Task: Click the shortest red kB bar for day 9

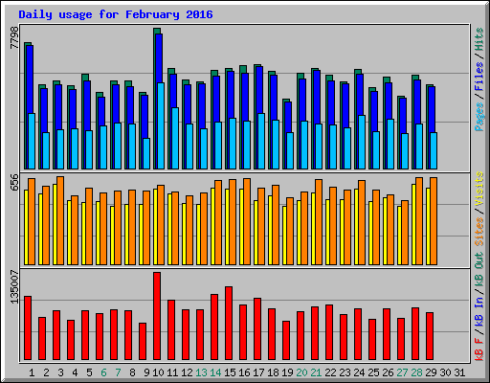Action: pyautogui.click(x=143, y=342)
